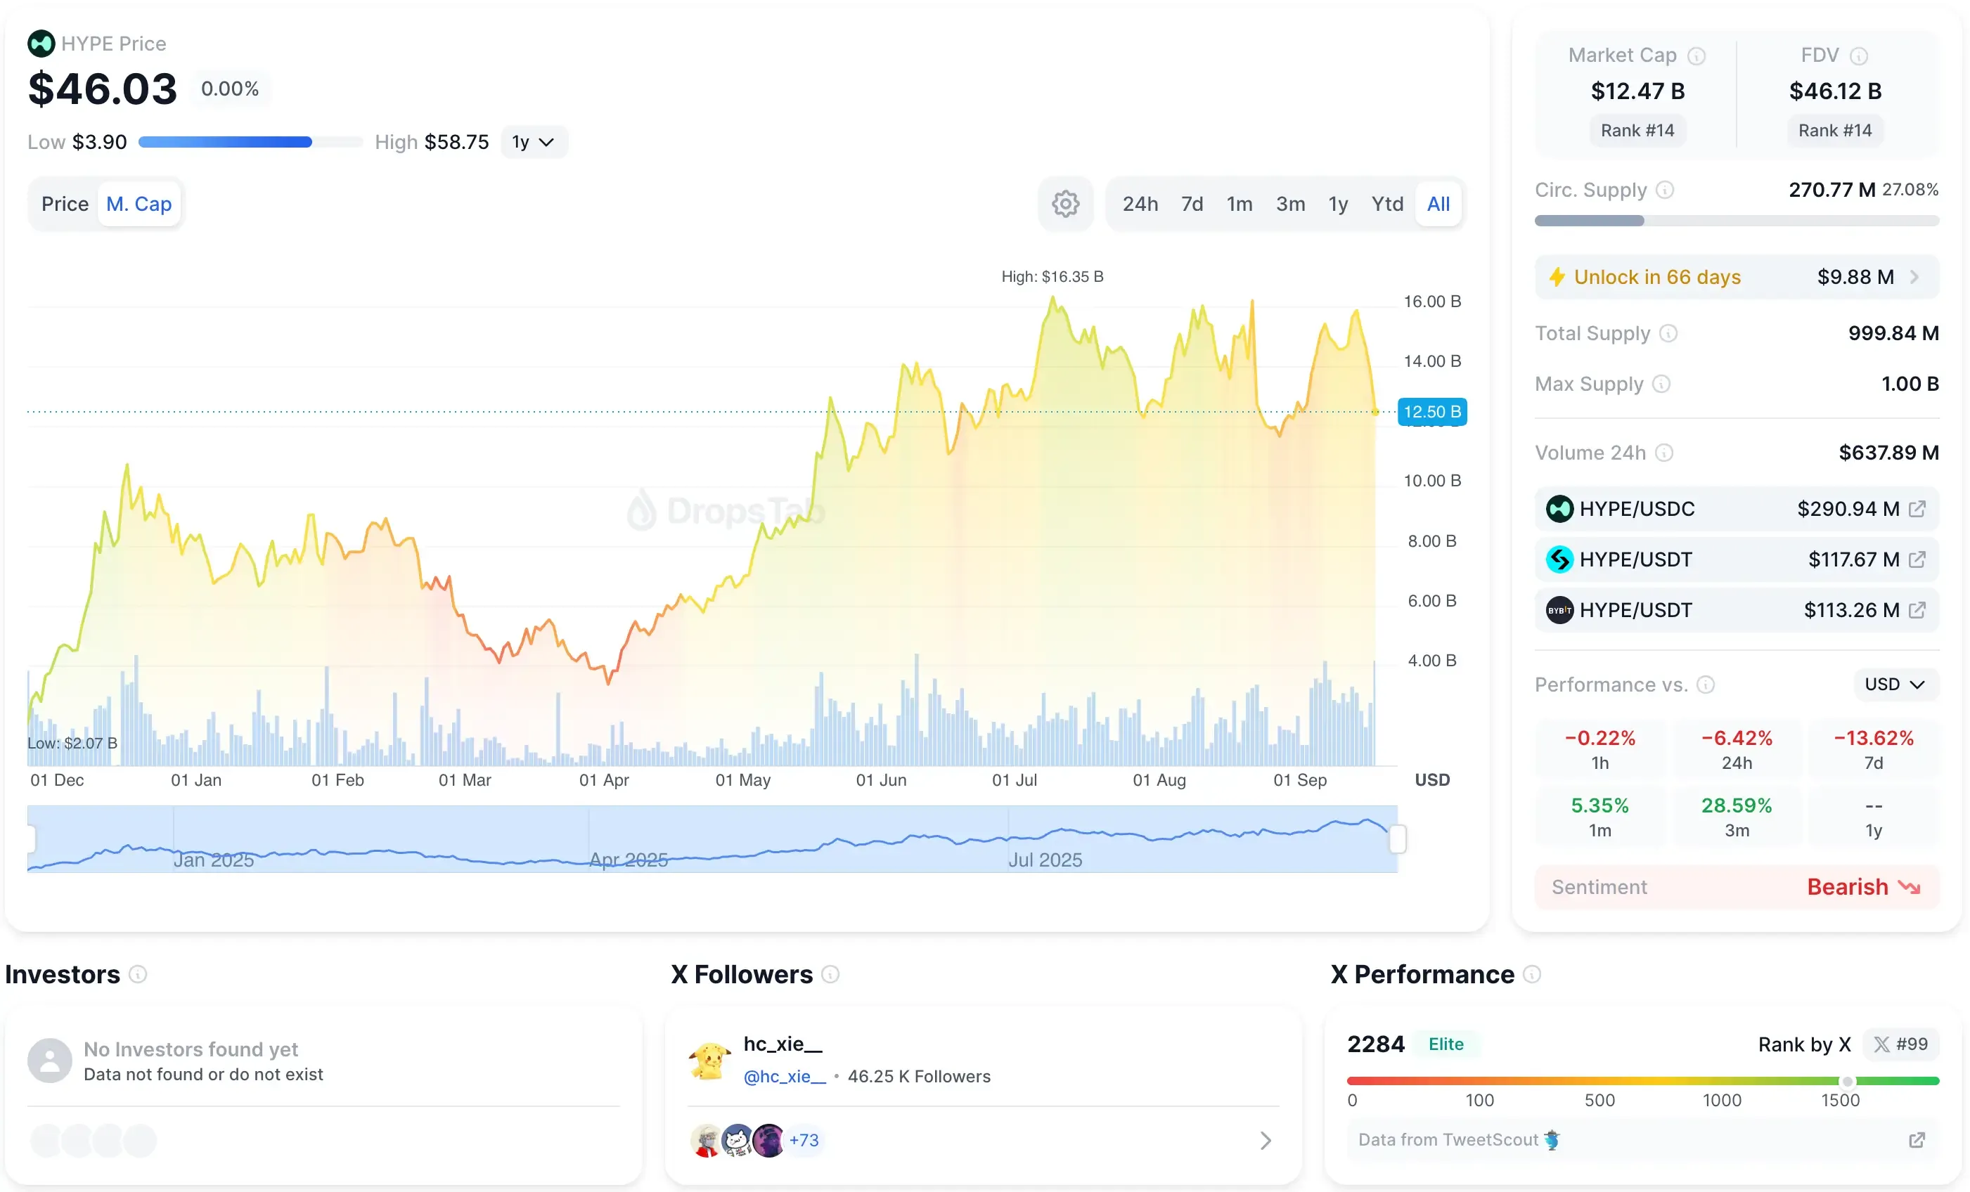Select the Ytd chart range tab

(1387, 204)
